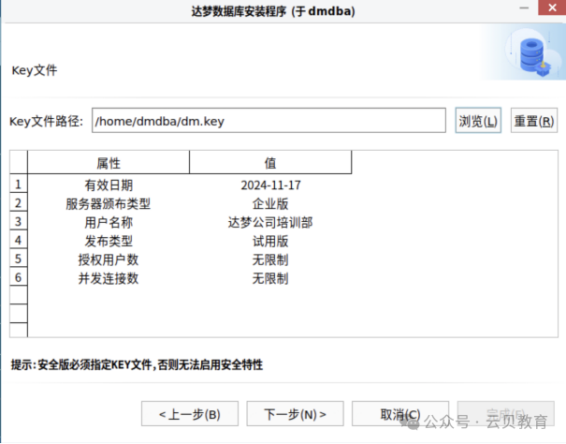
Task: Close the installer window
Action: tap(552, 7)
